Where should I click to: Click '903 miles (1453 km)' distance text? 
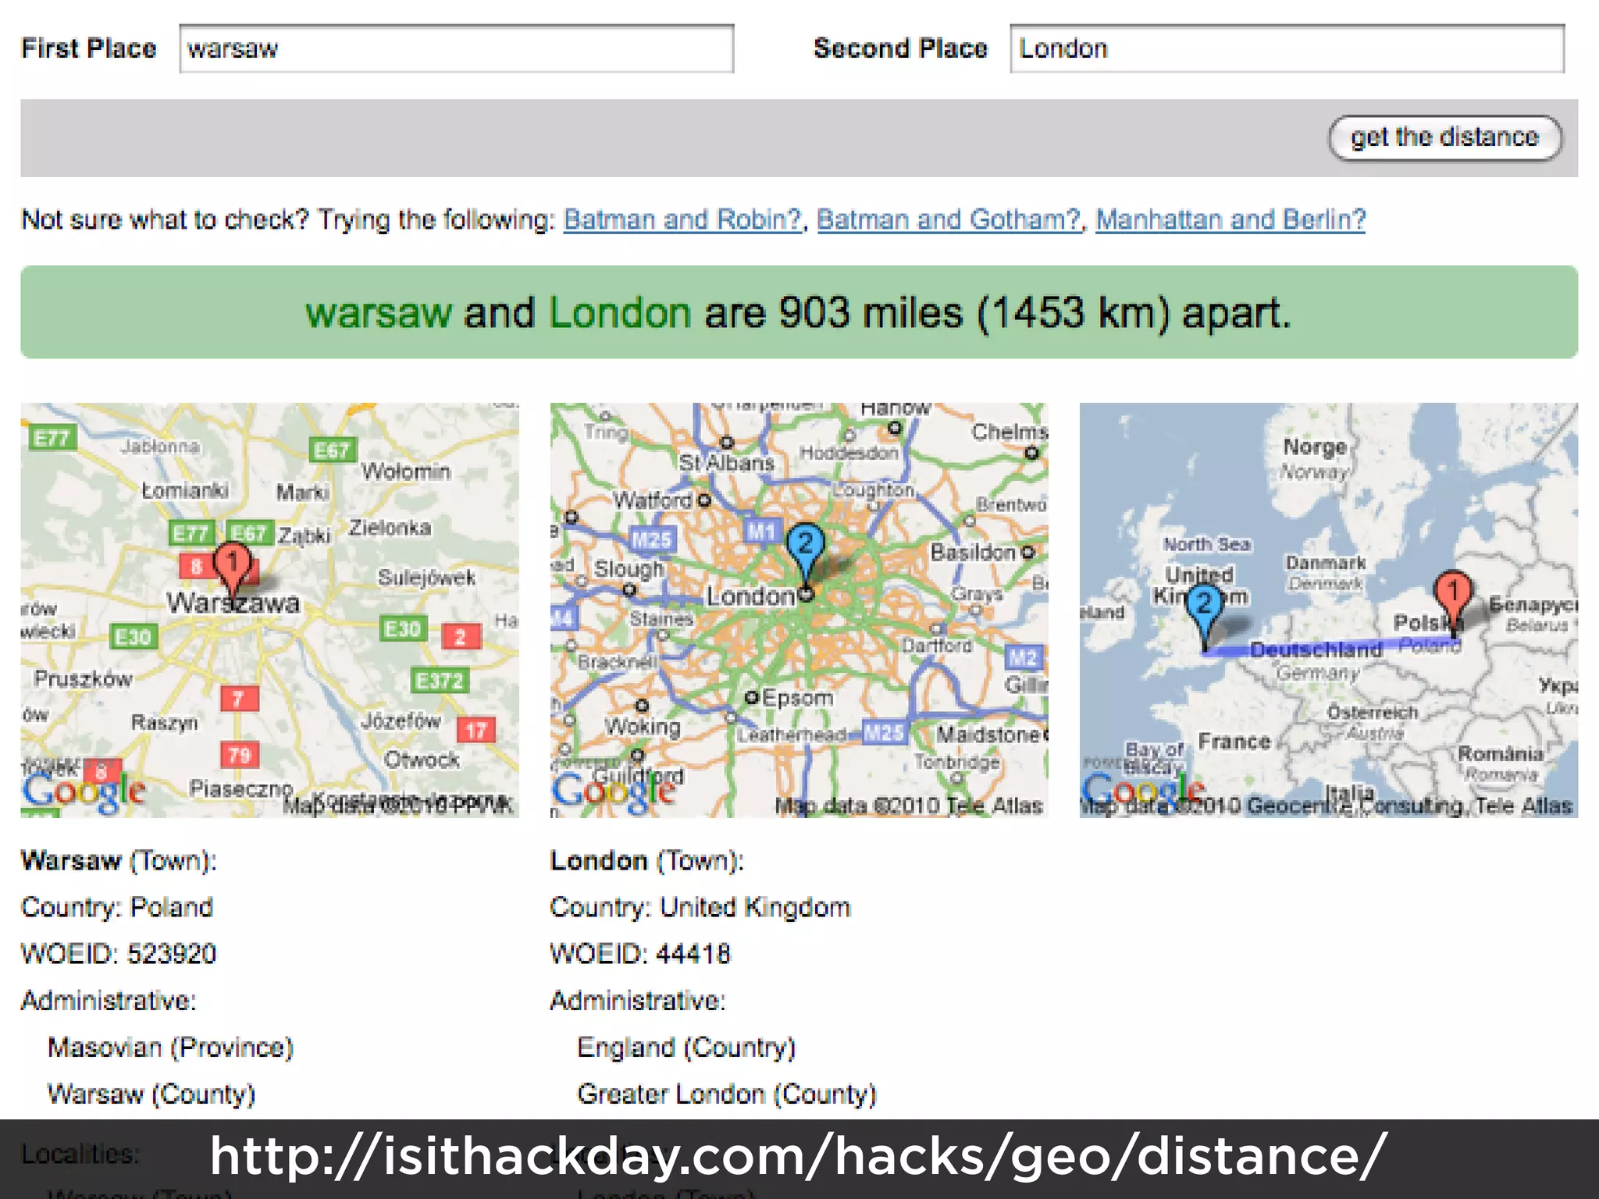[x=975, y=313]
